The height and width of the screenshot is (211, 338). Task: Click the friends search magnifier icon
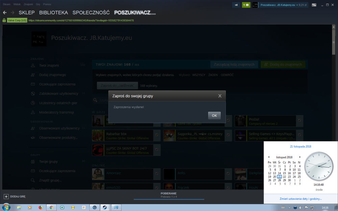pos(95,100)
